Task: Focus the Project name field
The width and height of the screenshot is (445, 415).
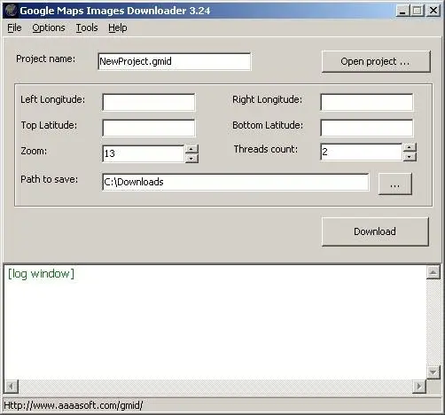Action: (175, 61)
